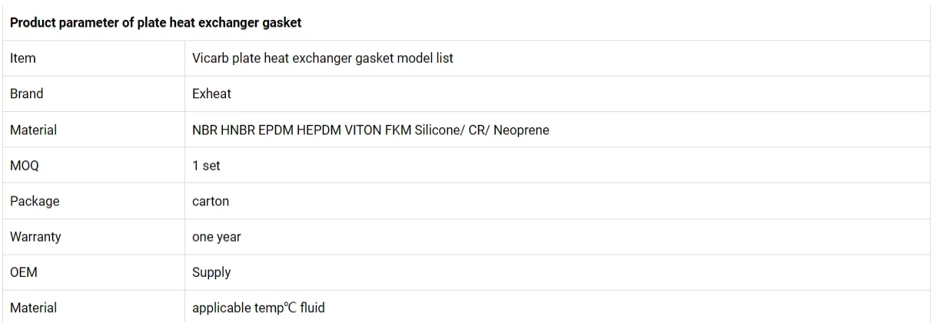
Task: Click the 'one year' warranty value
Action: coord(216,238)
